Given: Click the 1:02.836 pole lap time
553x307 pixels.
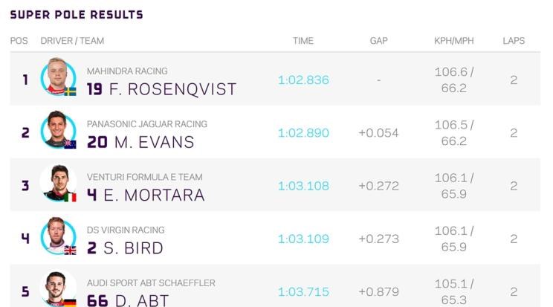Looking at the screenshot, I should pos(303,80).
